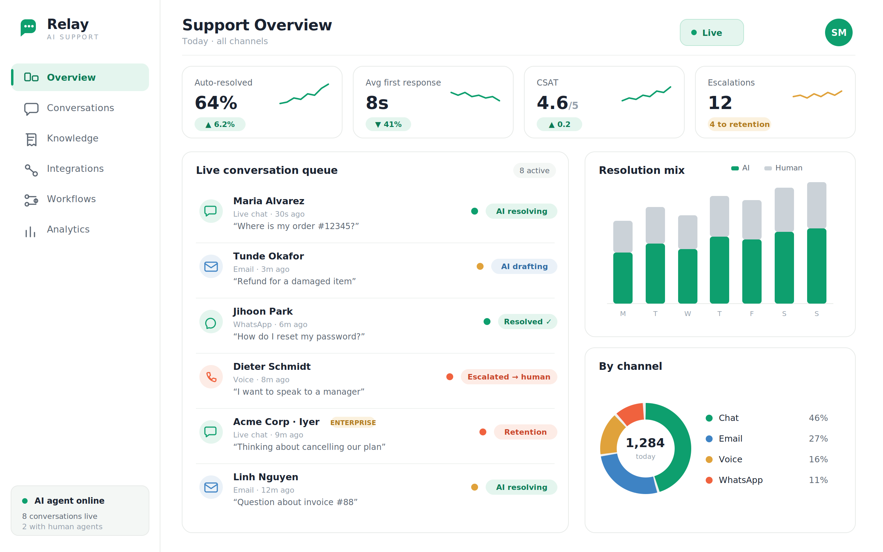Click the ▼ 41% change pill
This screenshot has height=552, width=883.
(388, 124)
